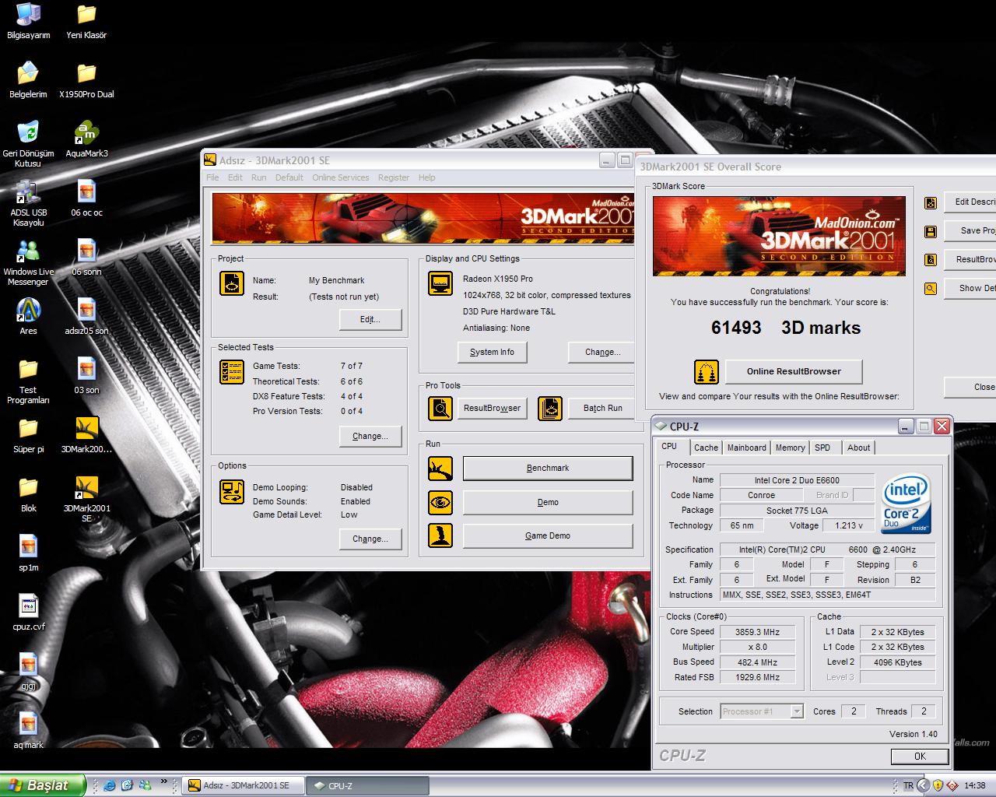Click the Batch Run icon in Pro Tools
This screenshot has width=996, height=797.
[550, 408]
